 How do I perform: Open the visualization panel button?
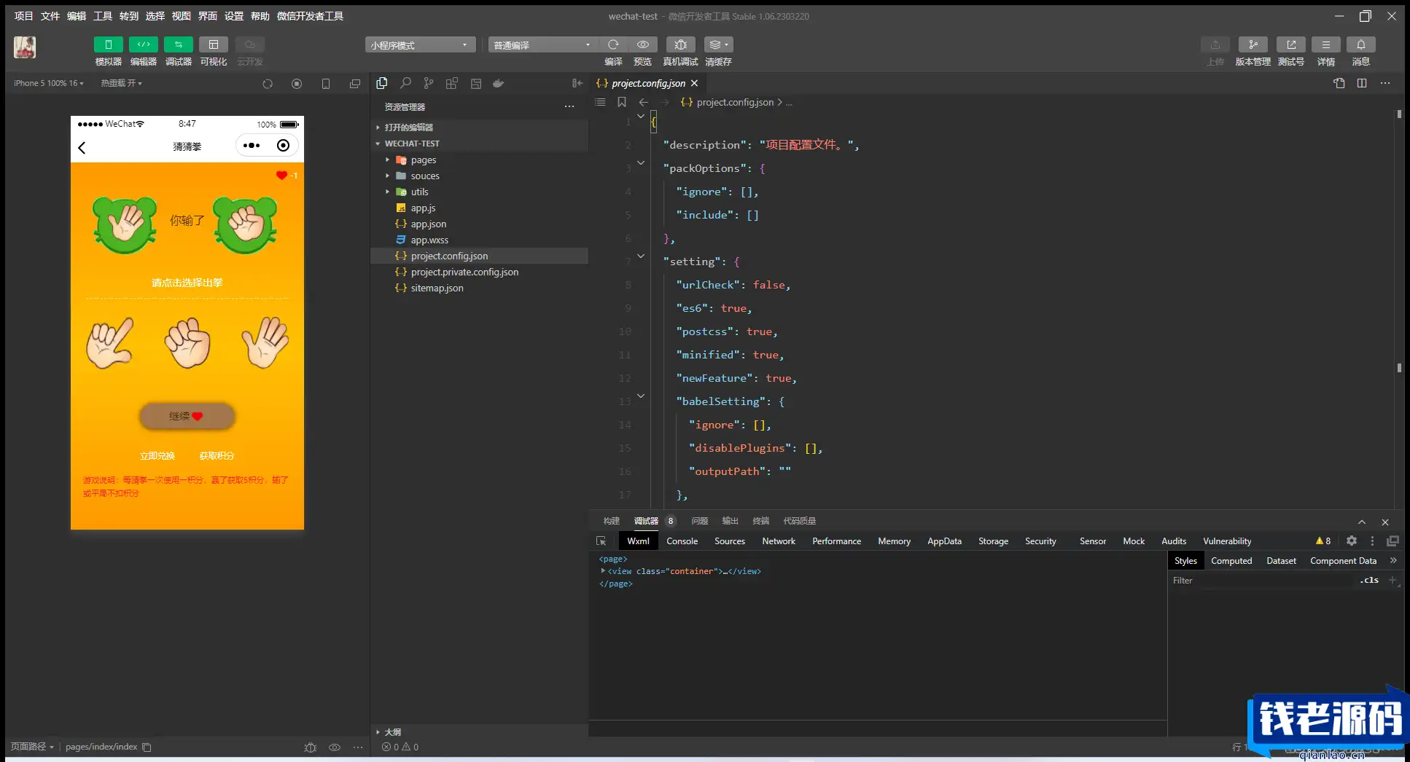coord(213,44)
